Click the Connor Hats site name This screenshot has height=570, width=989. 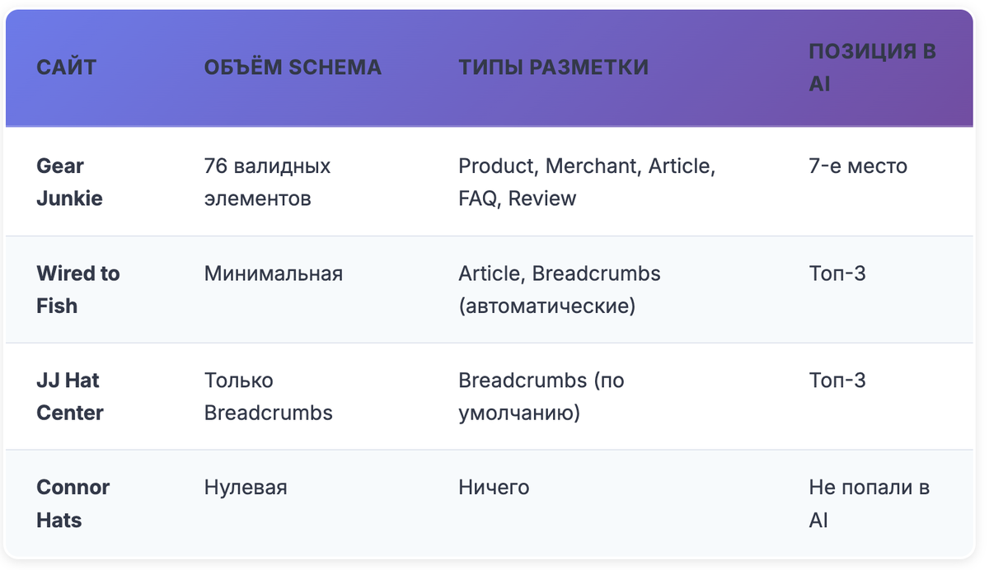click(73, 503)
